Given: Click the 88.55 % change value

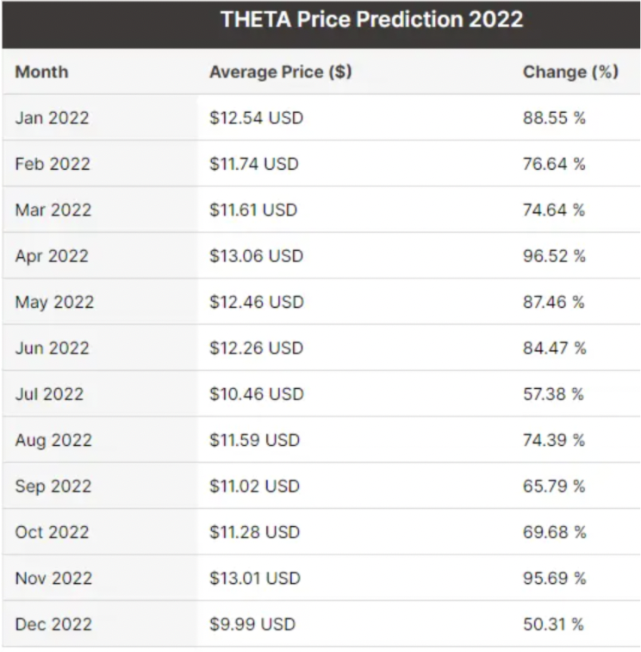Looking at the screenshot, I should tap(554, 118).
